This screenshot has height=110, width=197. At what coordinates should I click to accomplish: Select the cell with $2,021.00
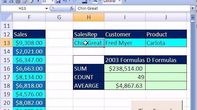(x=29, y=51)
